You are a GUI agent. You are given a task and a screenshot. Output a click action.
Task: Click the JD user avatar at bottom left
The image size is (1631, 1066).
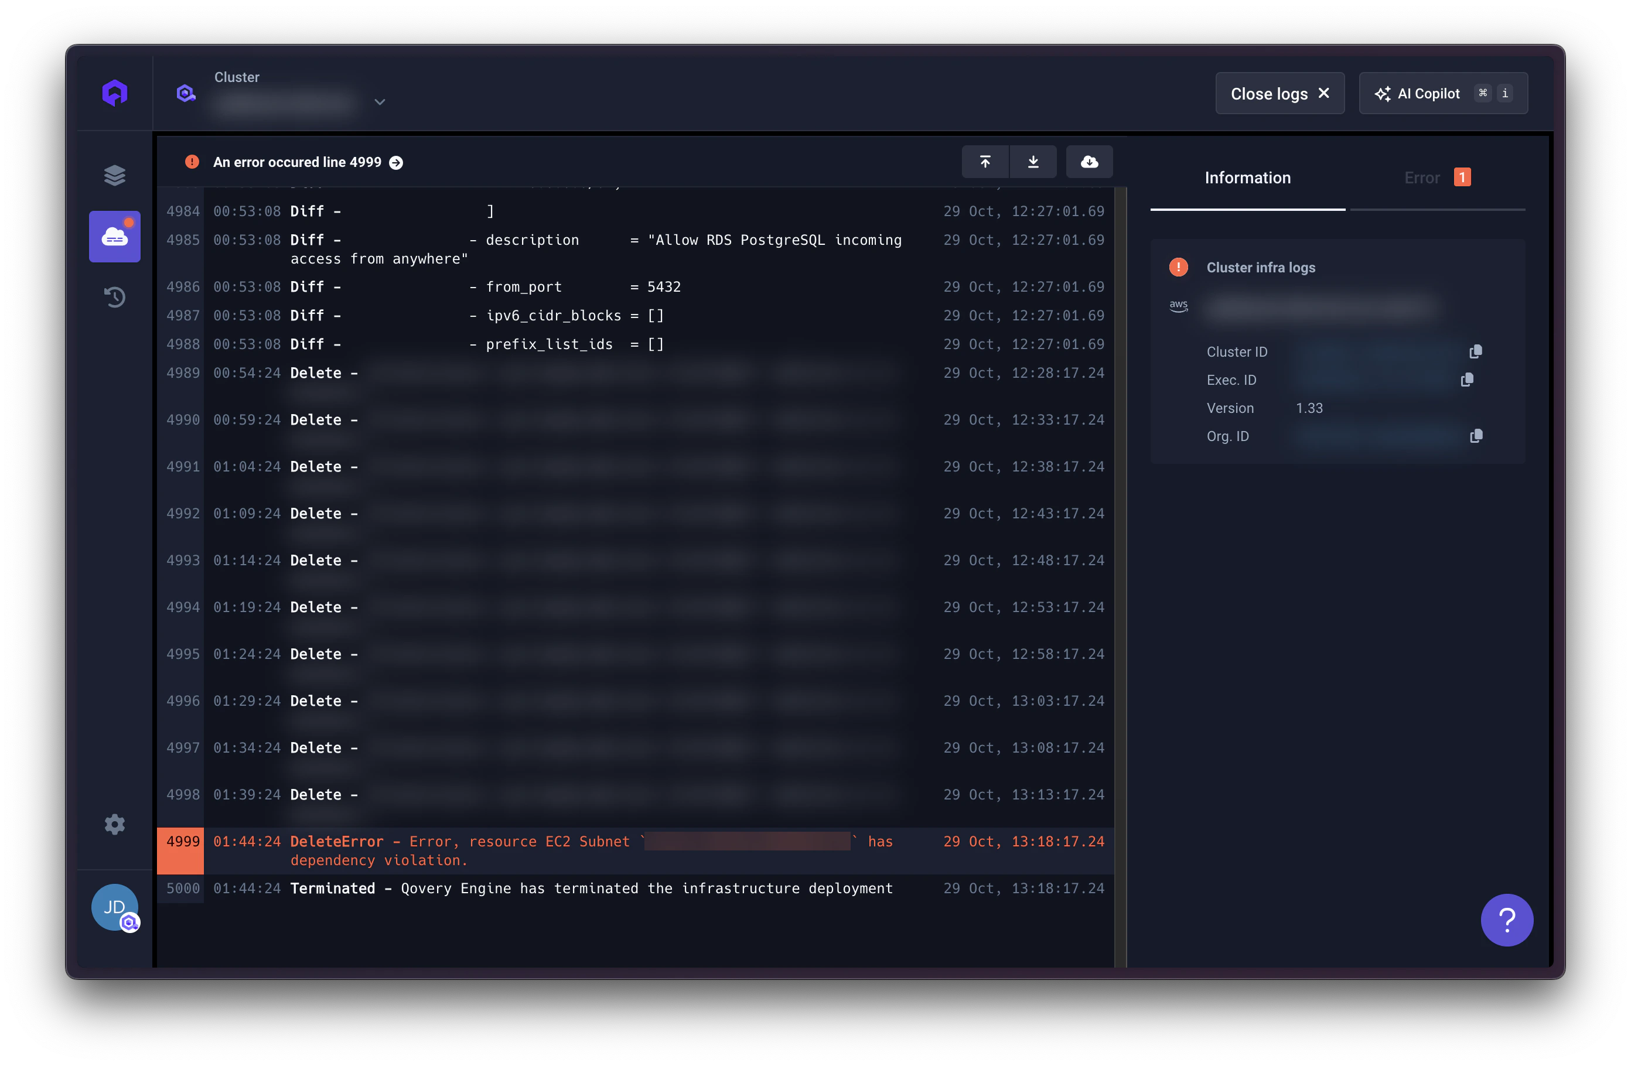114,906
